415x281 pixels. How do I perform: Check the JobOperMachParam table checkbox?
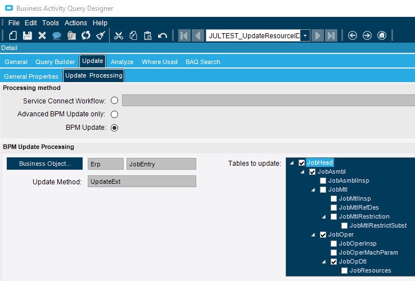334,253
